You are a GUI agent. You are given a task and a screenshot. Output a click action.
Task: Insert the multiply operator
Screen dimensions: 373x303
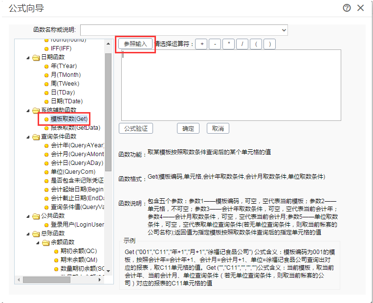tap(229, 44)
